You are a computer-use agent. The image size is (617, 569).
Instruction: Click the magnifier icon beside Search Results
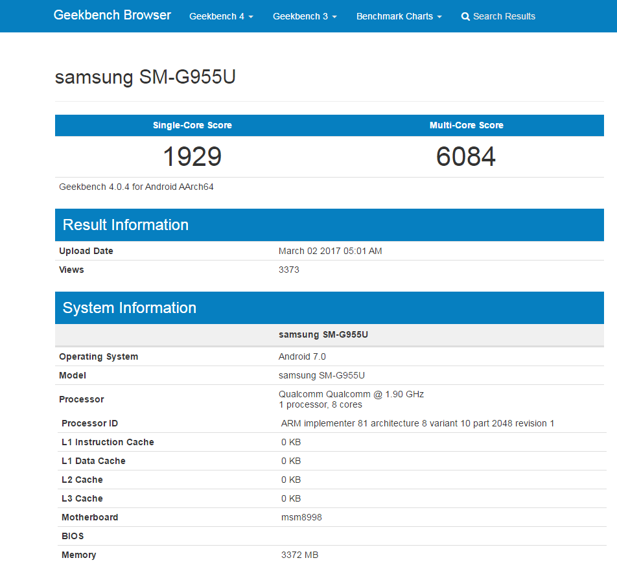pos(465,17)
